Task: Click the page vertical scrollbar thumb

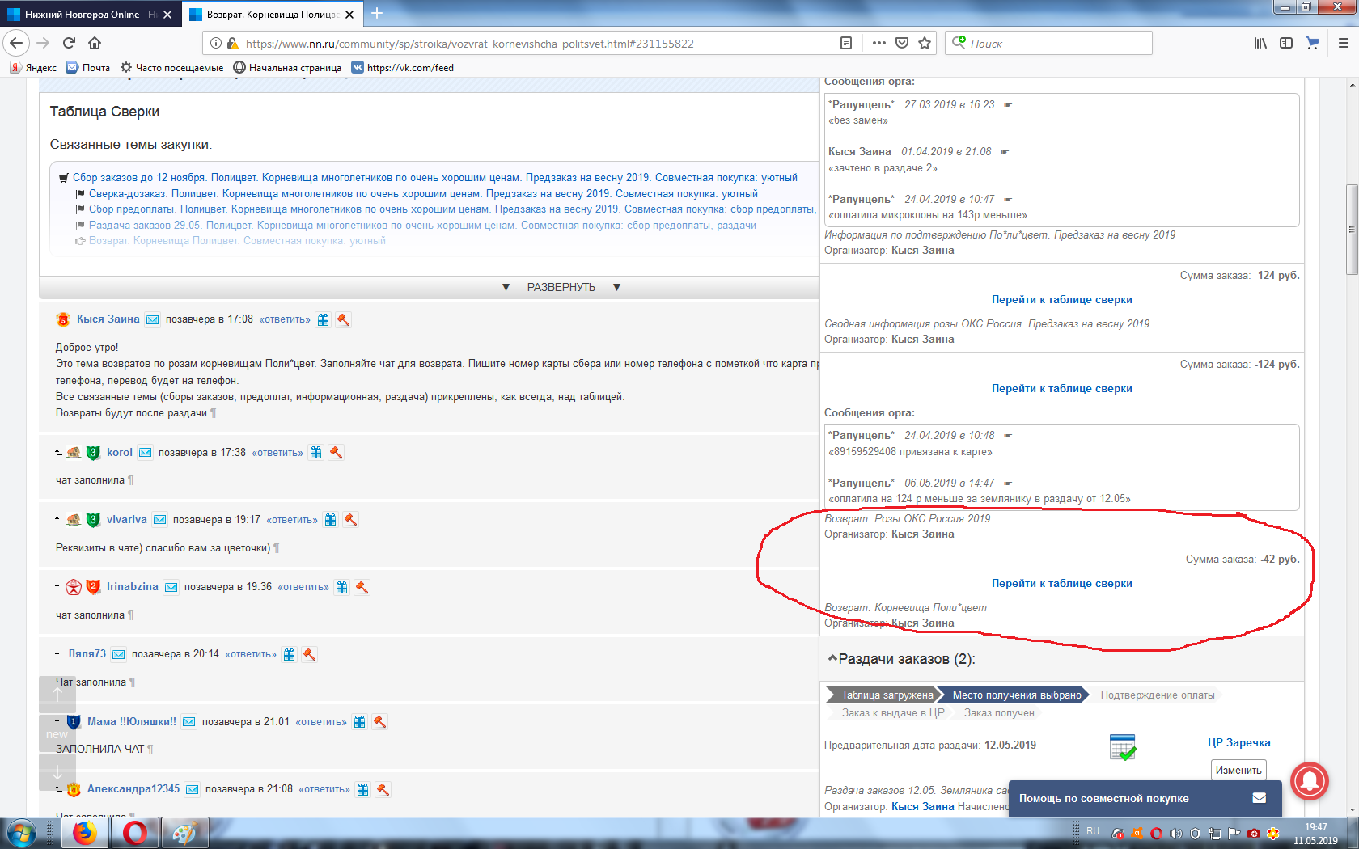Action: [1352, 230]
